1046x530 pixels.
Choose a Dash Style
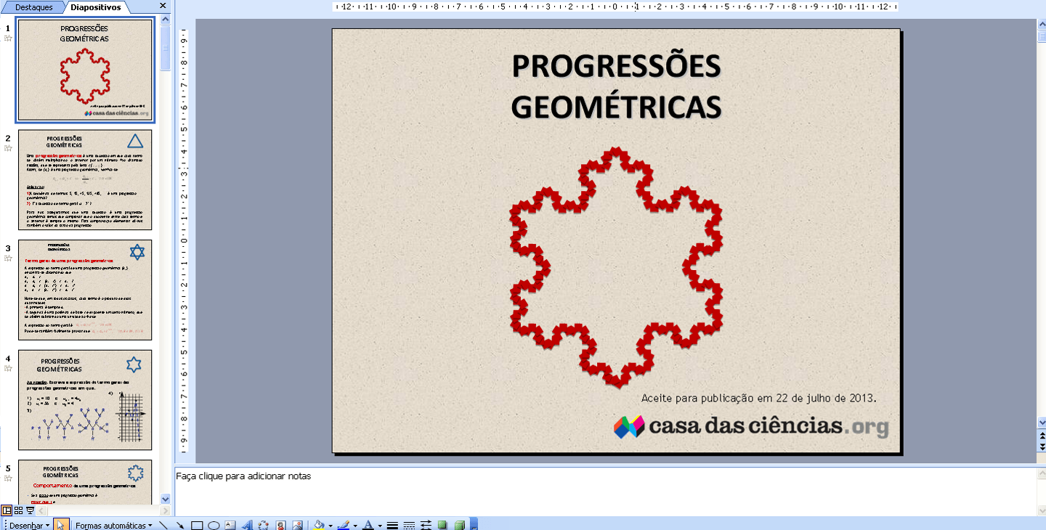point(409,525)
